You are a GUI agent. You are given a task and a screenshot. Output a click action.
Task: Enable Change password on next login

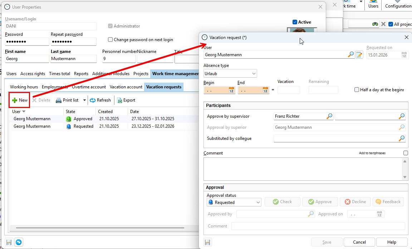[110, 40]
